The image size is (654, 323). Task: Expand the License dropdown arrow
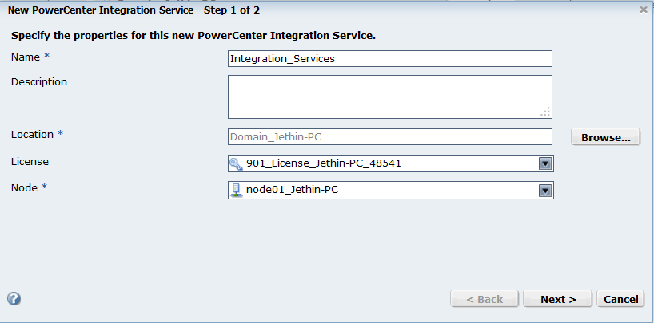(x=544, y=163)
